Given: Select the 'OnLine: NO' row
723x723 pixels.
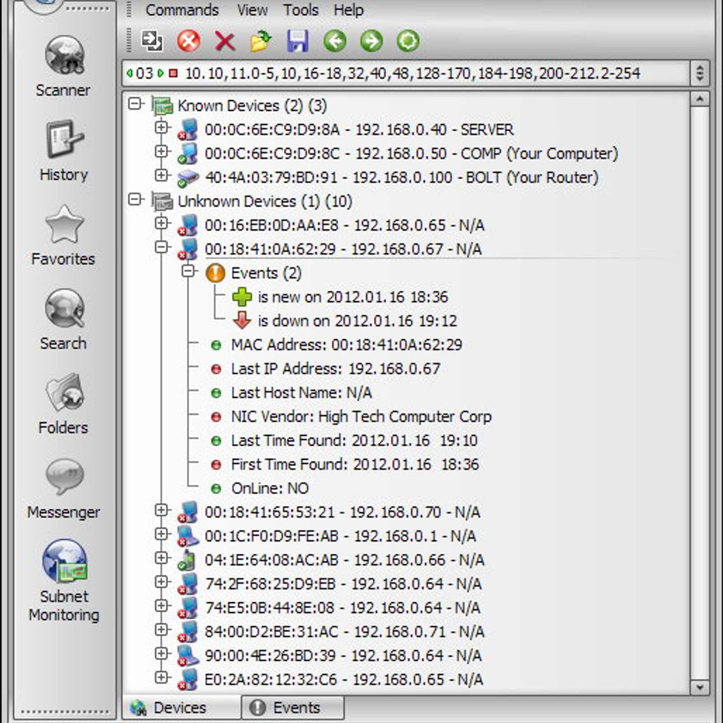Looking at the screenshot, I should pyautogui.click(x=270, y=488).
